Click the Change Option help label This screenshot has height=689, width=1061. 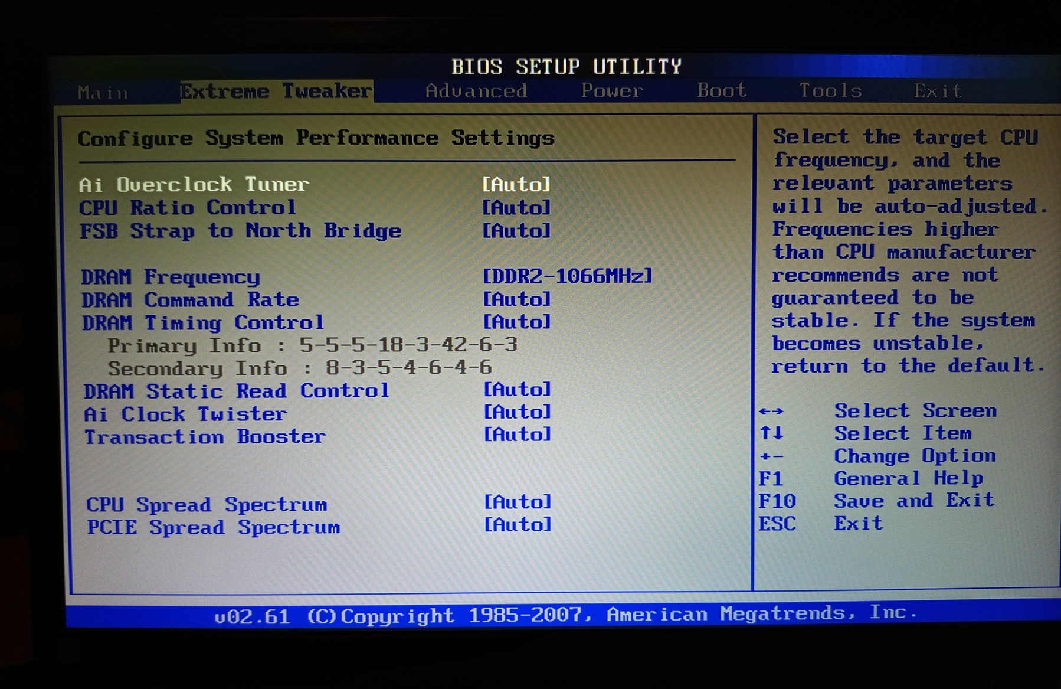coord(915,456)
